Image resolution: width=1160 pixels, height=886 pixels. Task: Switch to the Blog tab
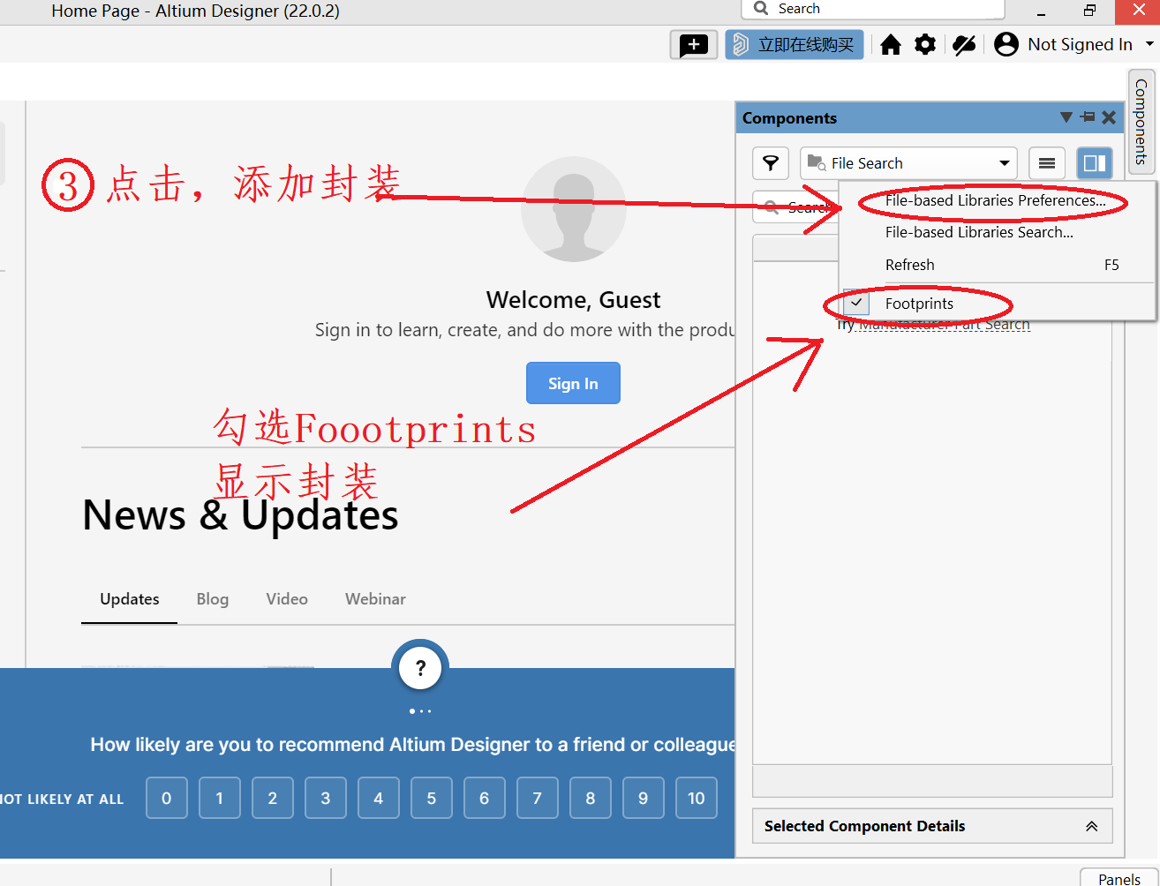pyautogui.click(x=212, y=598)
